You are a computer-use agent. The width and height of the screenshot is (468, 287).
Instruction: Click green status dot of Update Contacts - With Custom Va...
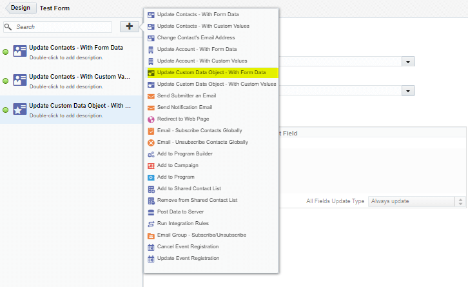(5, 81)
